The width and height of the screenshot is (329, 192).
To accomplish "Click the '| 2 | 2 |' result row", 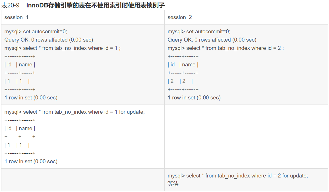I will coord(180,81).
